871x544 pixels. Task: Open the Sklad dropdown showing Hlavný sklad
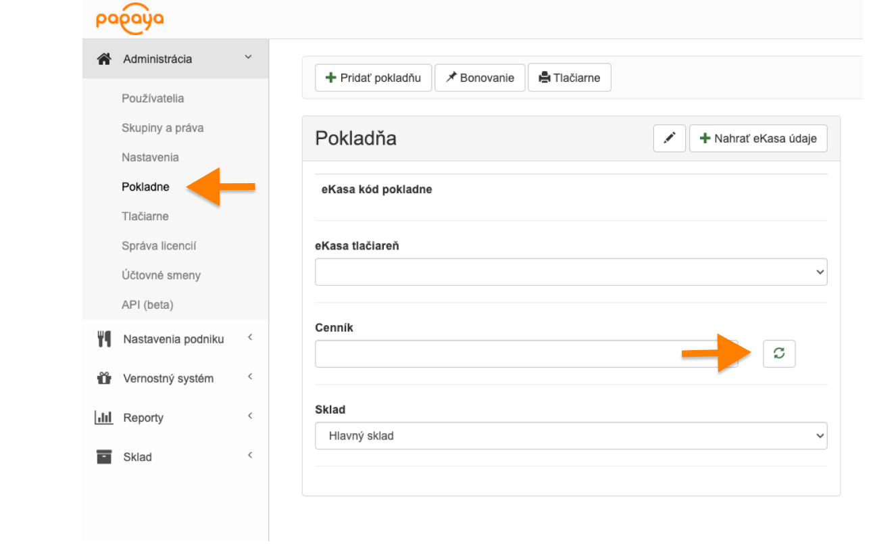pyautogui.click(x=571, y=436)
